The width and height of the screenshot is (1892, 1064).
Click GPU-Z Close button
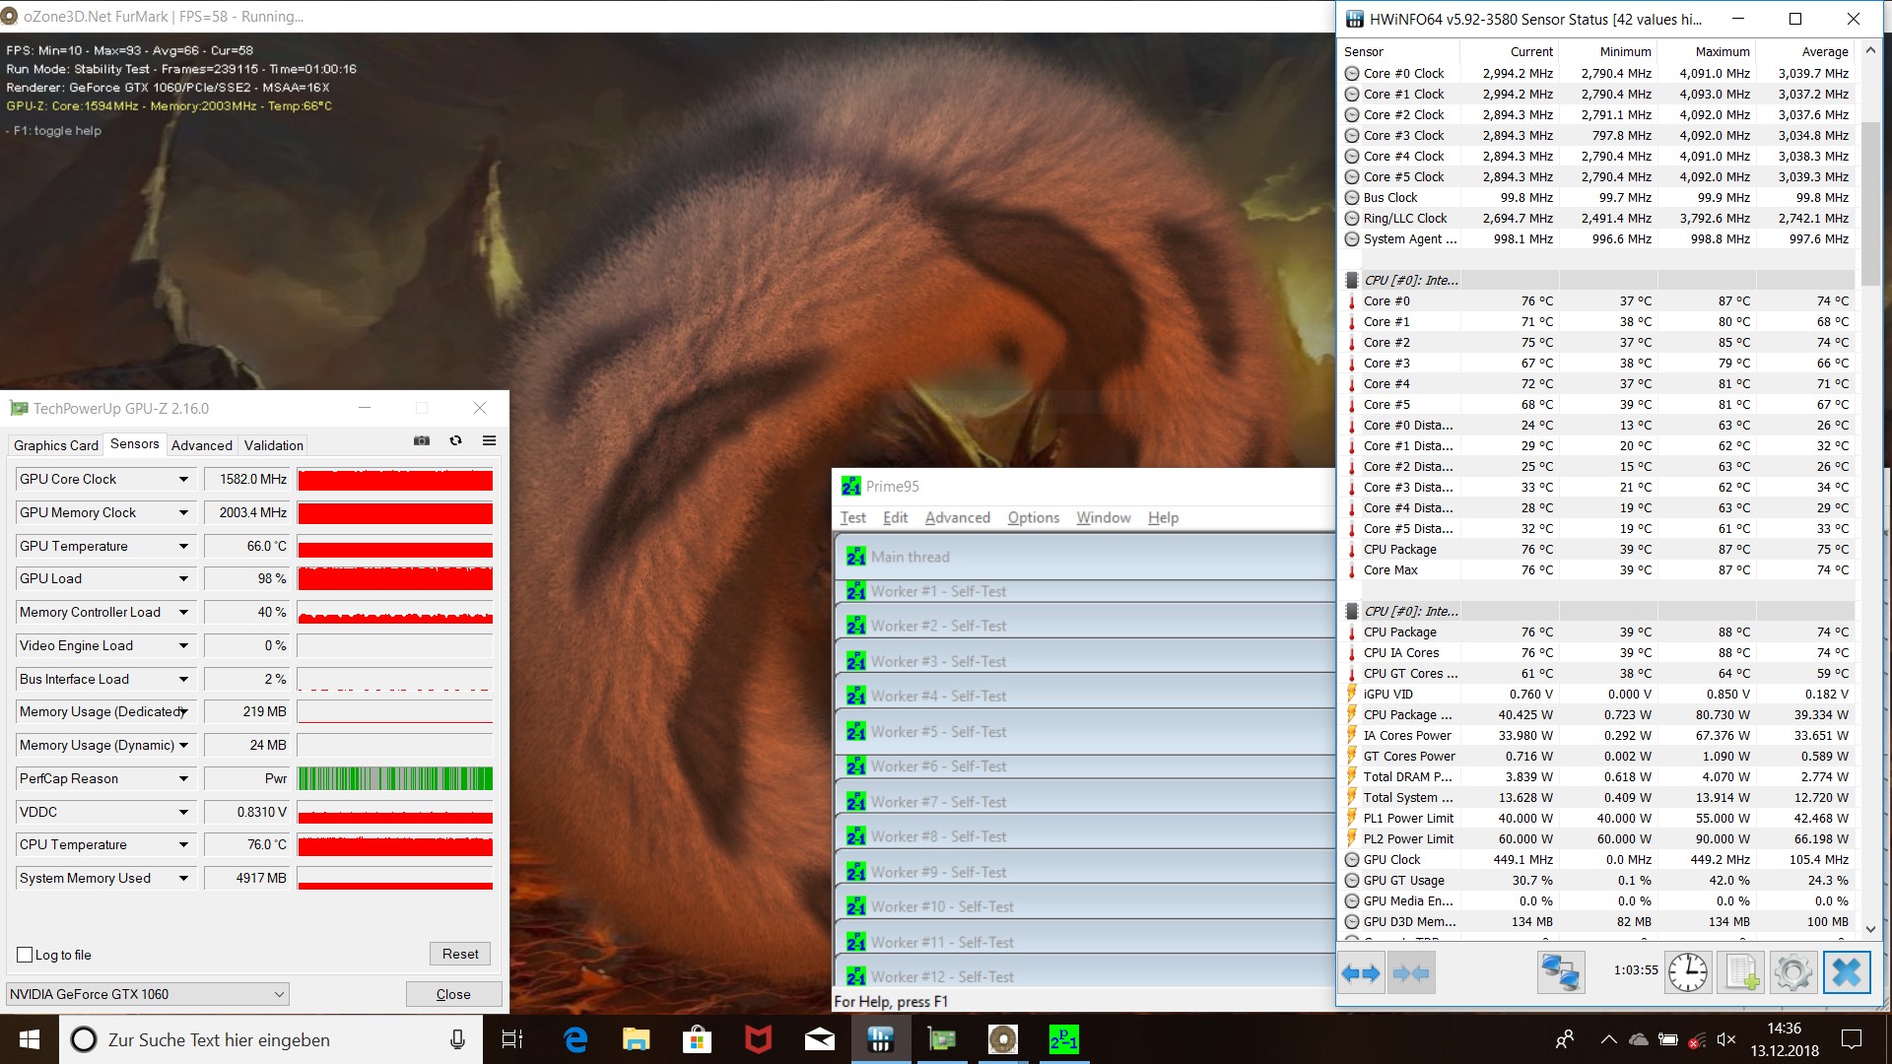[x=453, y=994]
